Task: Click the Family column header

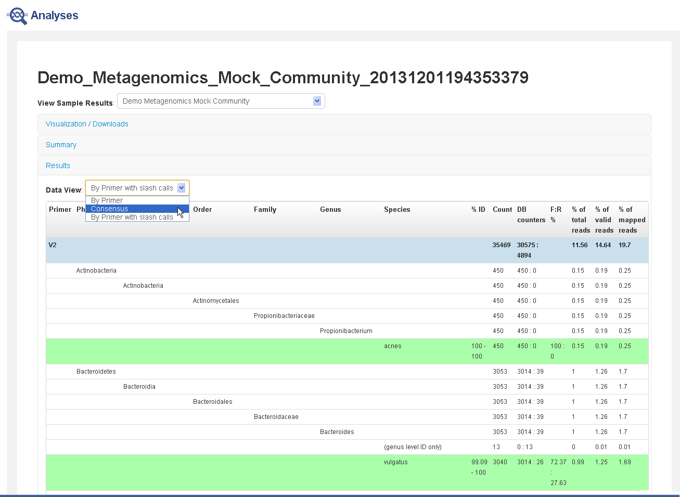Action: tap(265, 209)
